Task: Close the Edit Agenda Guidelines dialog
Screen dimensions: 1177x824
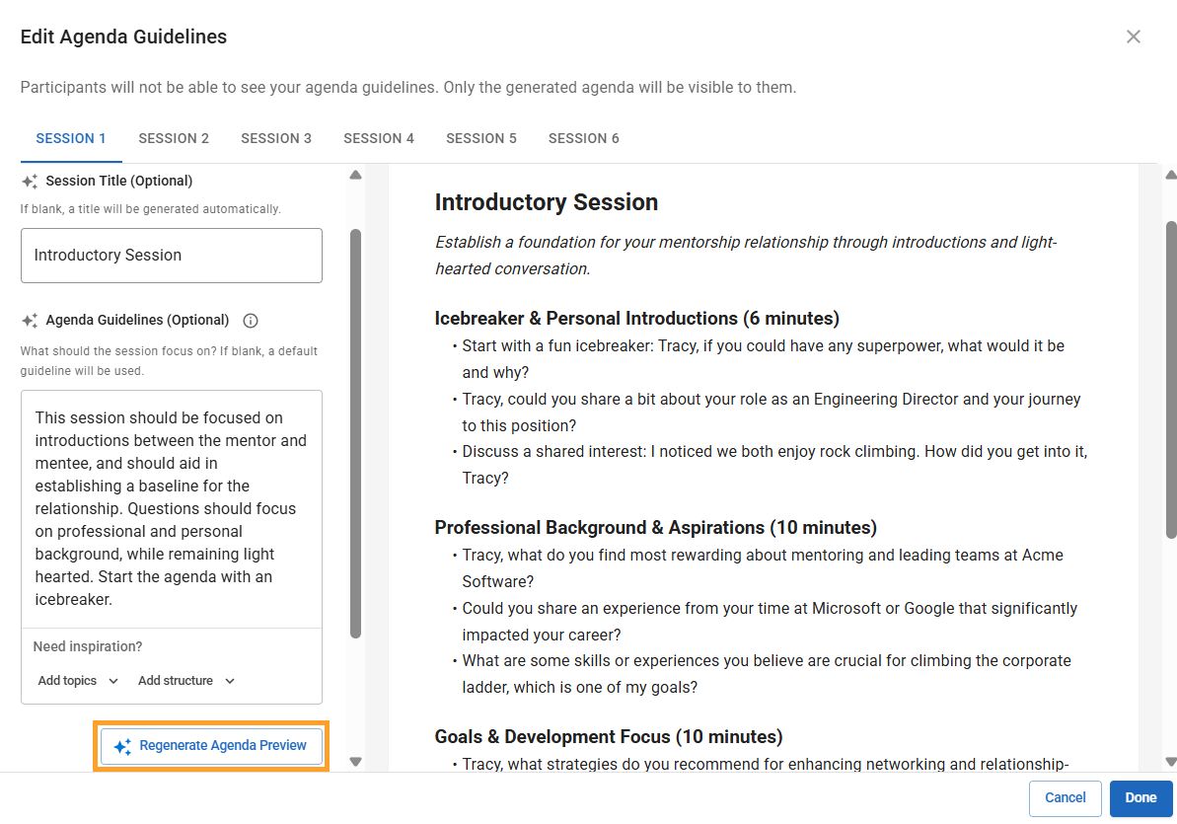Action: tap(1133, 36)
